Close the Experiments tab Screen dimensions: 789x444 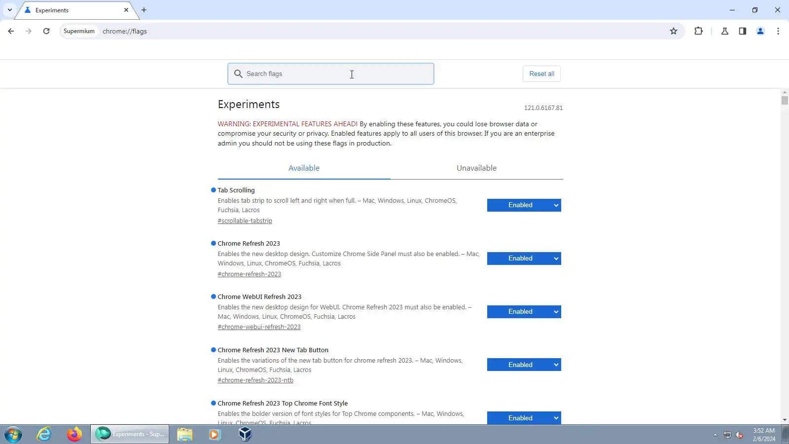tap(126, 10)
